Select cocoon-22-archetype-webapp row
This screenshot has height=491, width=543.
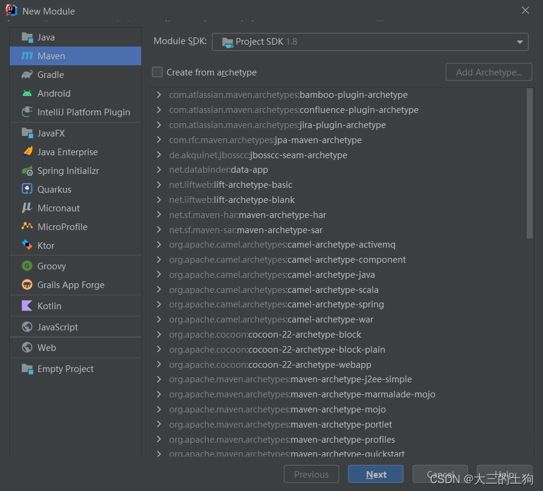(339, 365)
